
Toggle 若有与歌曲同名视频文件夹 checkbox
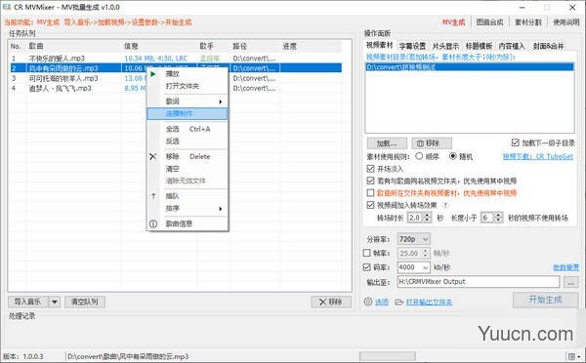coord(370,181)
